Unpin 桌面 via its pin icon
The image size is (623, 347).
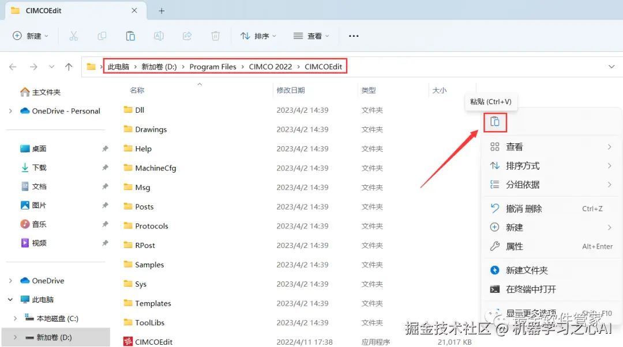coord(105,148)
